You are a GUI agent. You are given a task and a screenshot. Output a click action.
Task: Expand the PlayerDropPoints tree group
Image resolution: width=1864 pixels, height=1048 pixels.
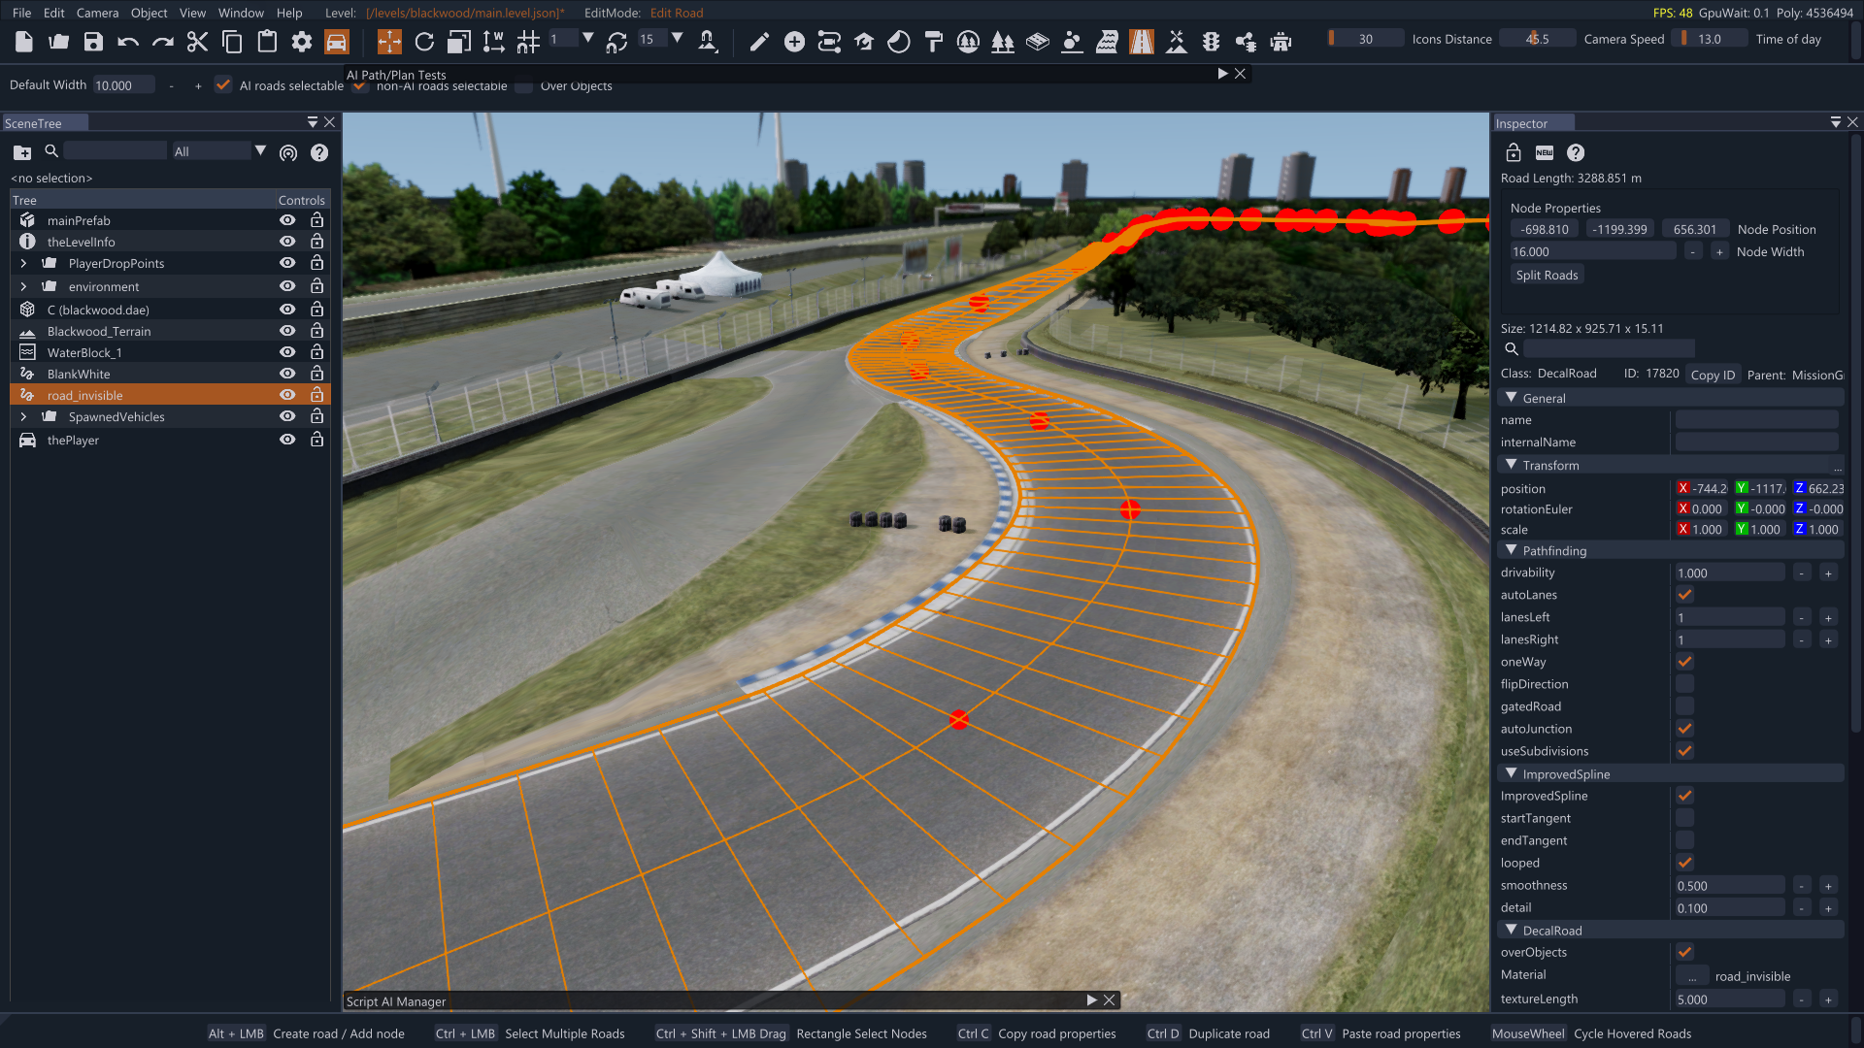23,263
